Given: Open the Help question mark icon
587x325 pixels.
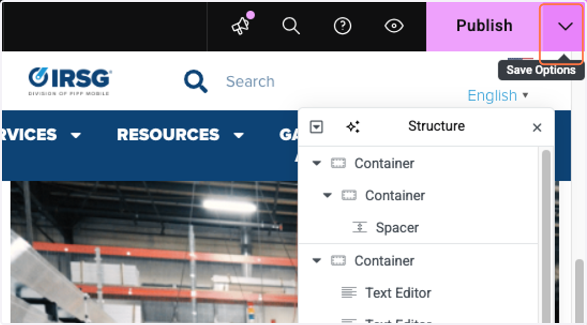Looking at the screenshot, I should click(342, 26).
